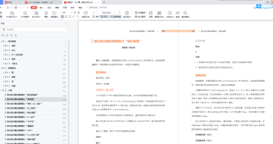Select the 开始 ribbon tab
Image resolution: width=273 pixels, height=144 pixels.
coord(34,8)
